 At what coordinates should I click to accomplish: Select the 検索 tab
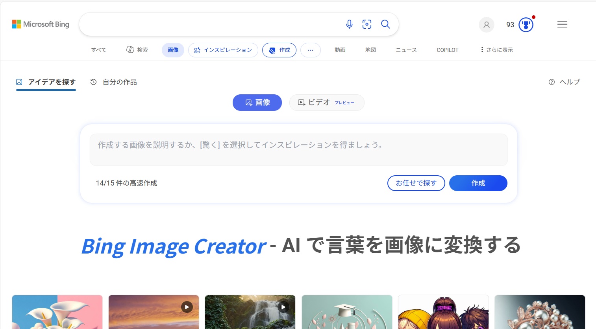137,50
